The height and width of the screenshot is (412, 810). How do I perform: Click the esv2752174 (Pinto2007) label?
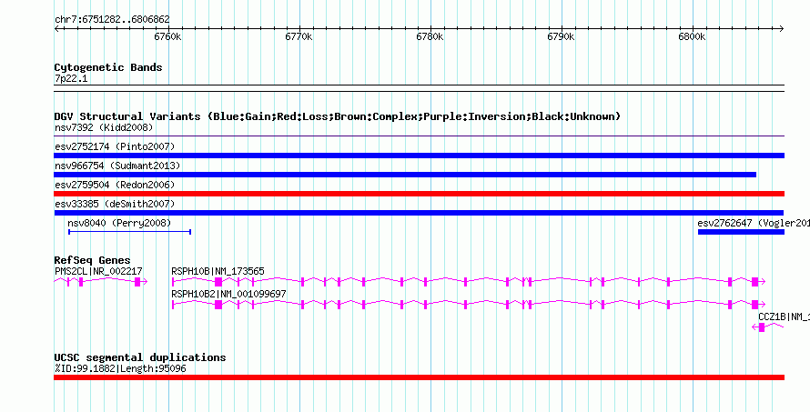click(115, 146)
